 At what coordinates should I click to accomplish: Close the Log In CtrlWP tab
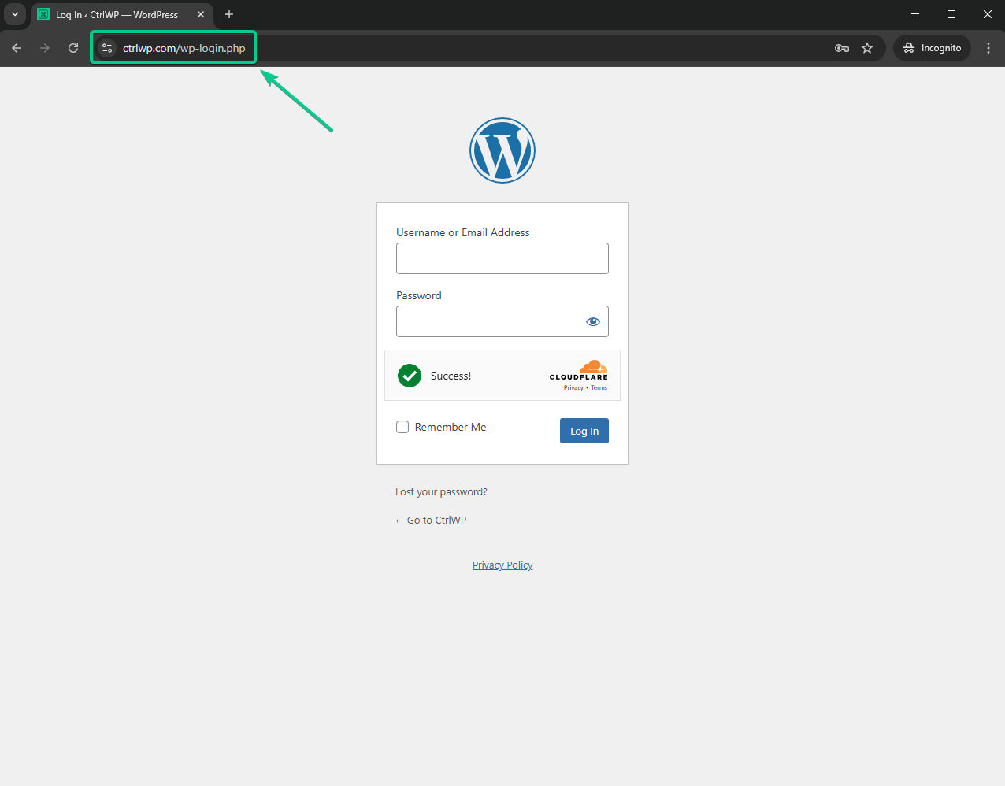[x=201, y=14]
